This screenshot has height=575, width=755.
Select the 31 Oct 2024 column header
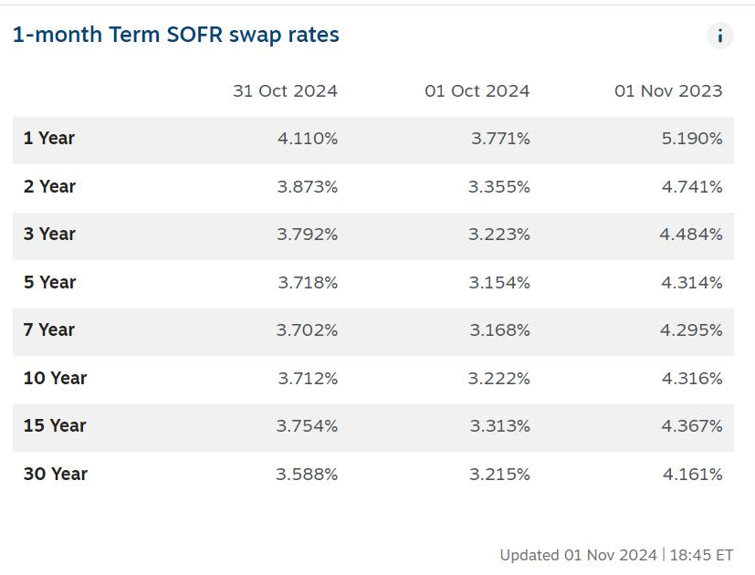[285, 91]
